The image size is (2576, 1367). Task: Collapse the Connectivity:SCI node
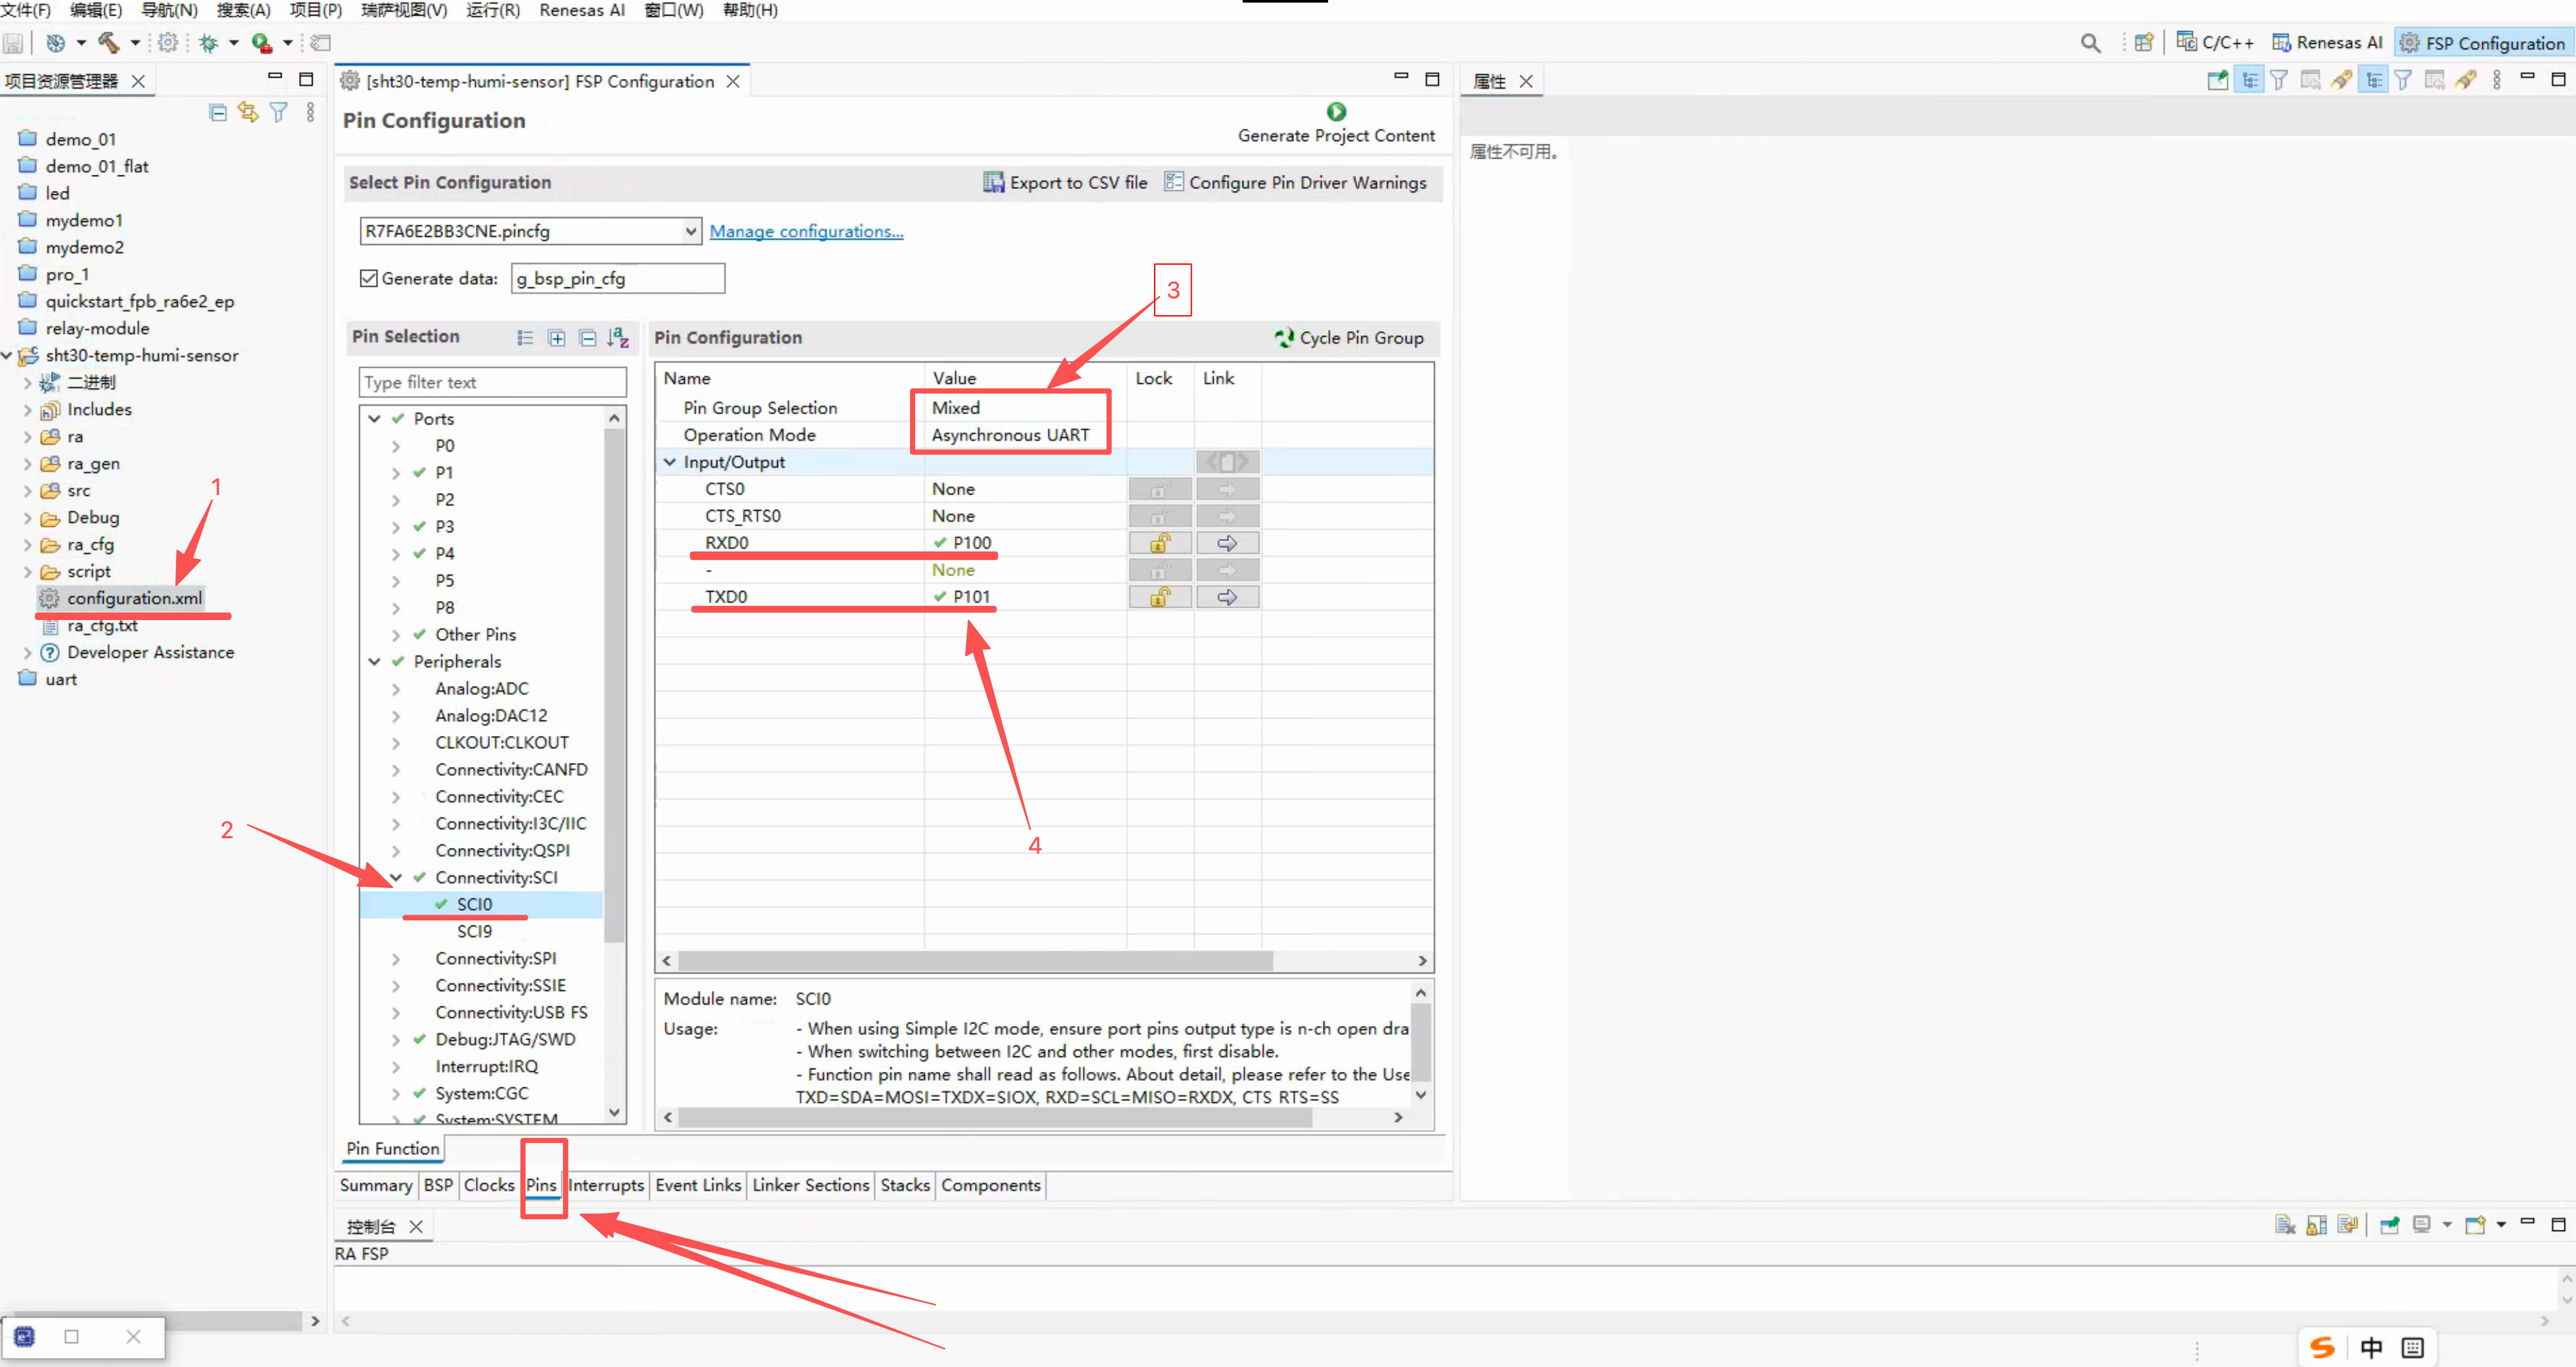tap(396, 878)
